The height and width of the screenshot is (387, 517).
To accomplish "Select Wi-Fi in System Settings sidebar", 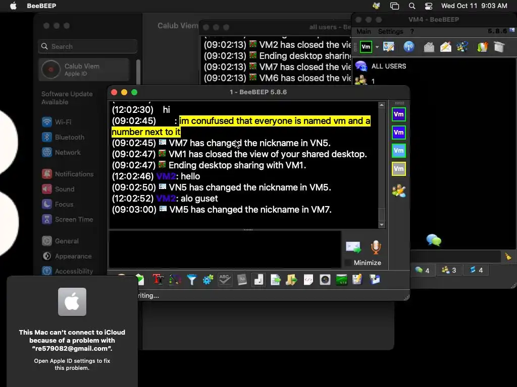I will pyautogui.click(x=57, y=122).
